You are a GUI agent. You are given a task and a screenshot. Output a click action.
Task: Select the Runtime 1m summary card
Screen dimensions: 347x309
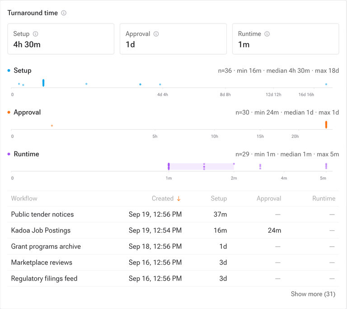click(286, 39)
